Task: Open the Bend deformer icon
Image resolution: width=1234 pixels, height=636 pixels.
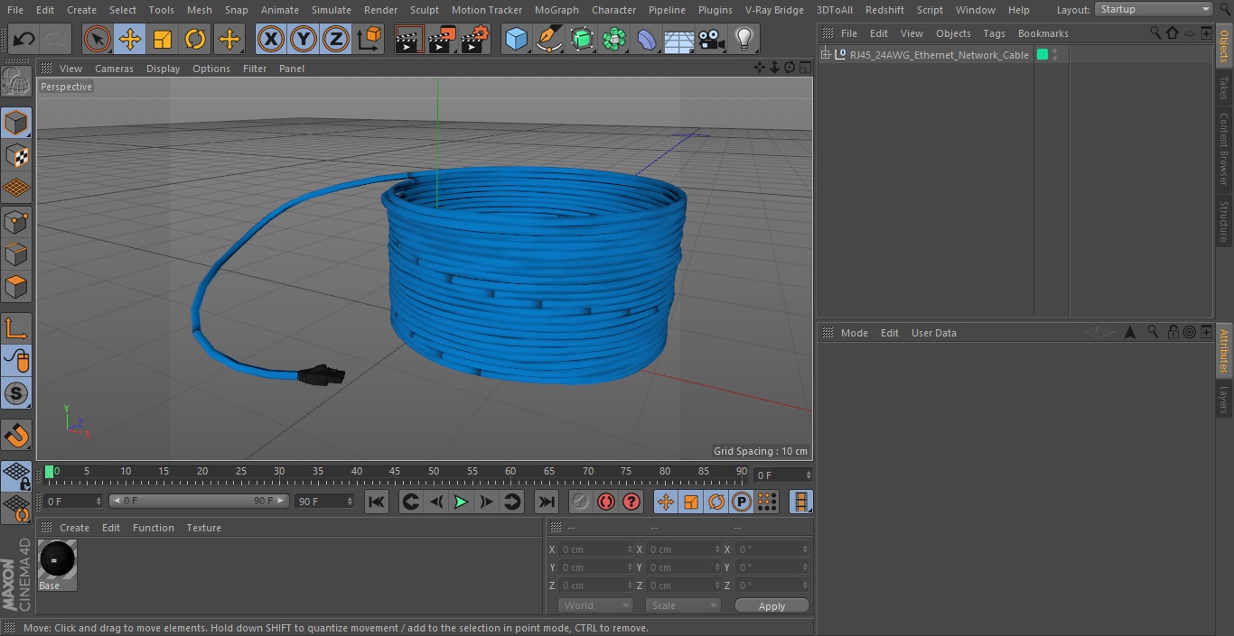Action: pos(647,39)
